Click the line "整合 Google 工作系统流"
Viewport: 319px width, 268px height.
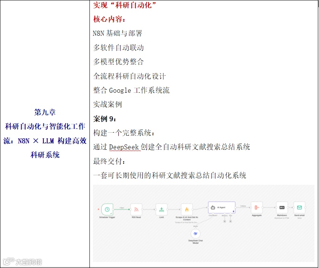click(x=131, y=90)
